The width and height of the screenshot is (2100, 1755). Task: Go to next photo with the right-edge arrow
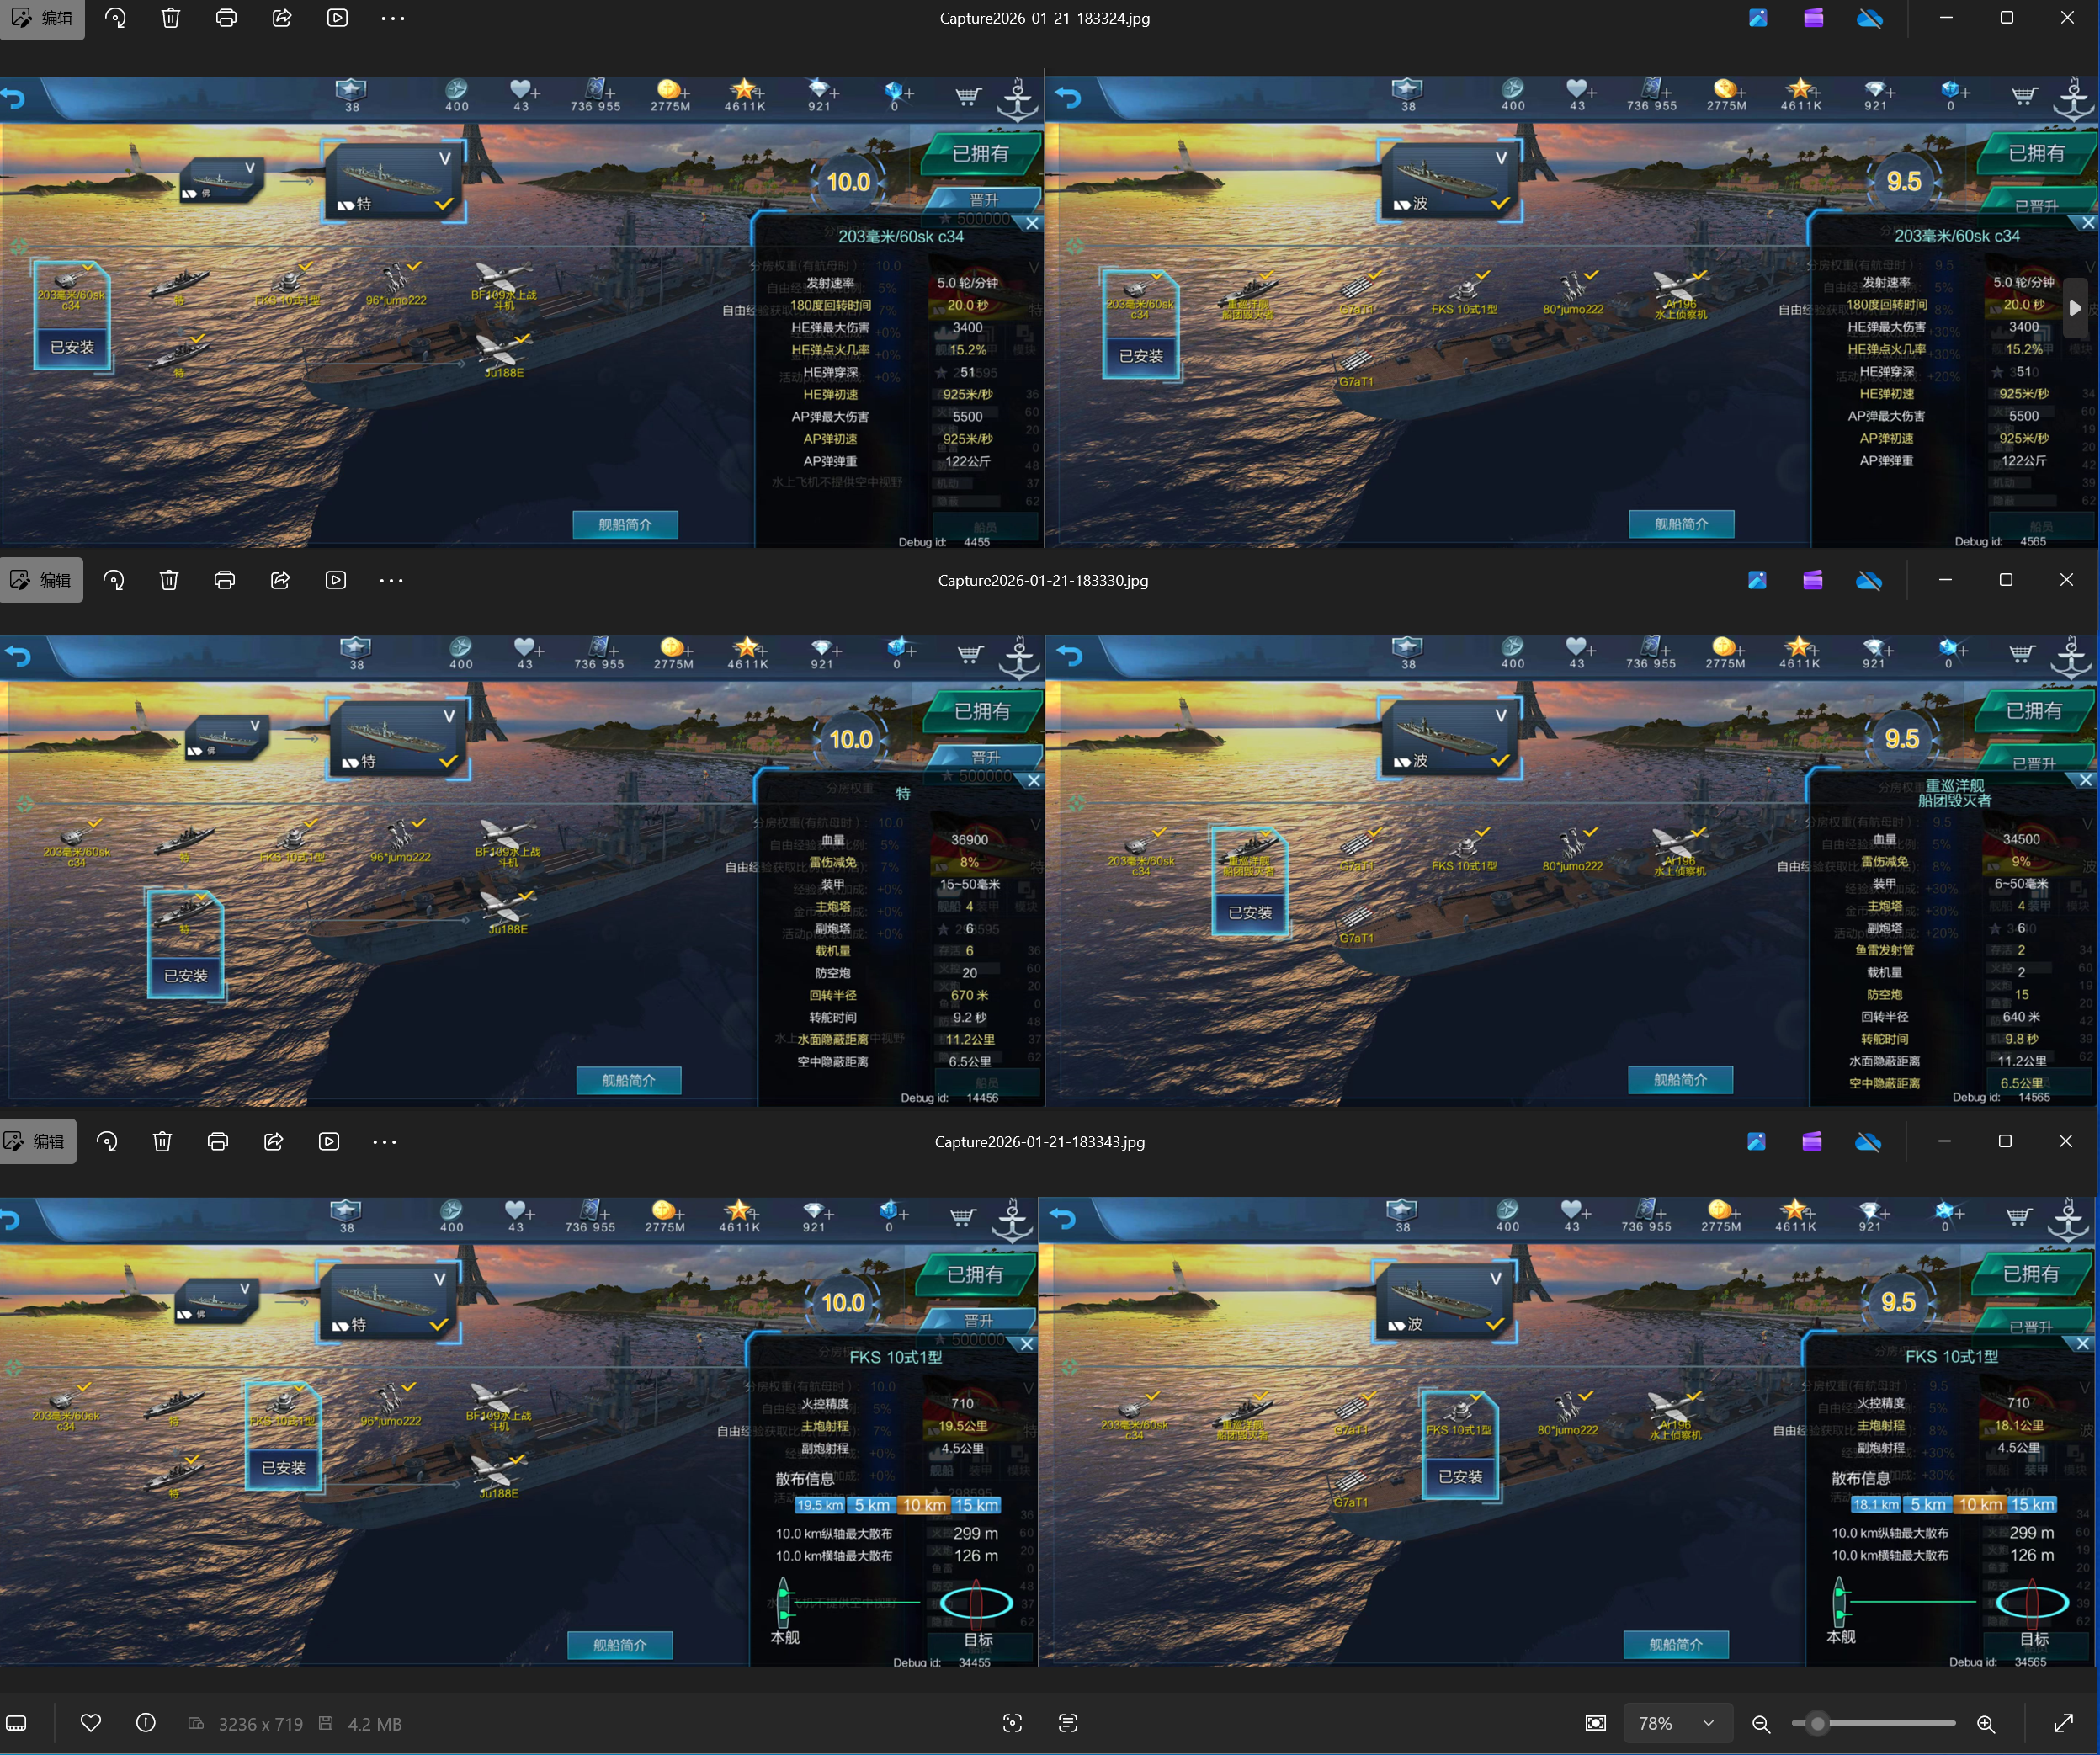tap(2075, 308)
